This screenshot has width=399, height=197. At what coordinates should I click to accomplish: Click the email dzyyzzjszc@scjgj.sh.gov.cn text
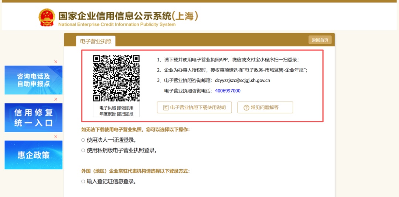242,81
